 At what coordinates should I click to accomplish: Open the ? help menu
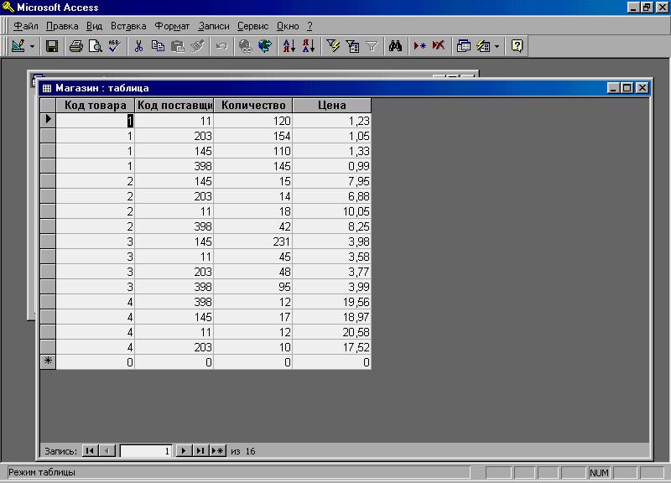(x=309, y=26)
